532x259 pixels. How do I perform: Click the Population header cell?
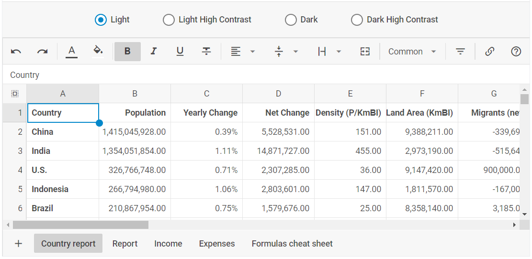coord(135,113)
